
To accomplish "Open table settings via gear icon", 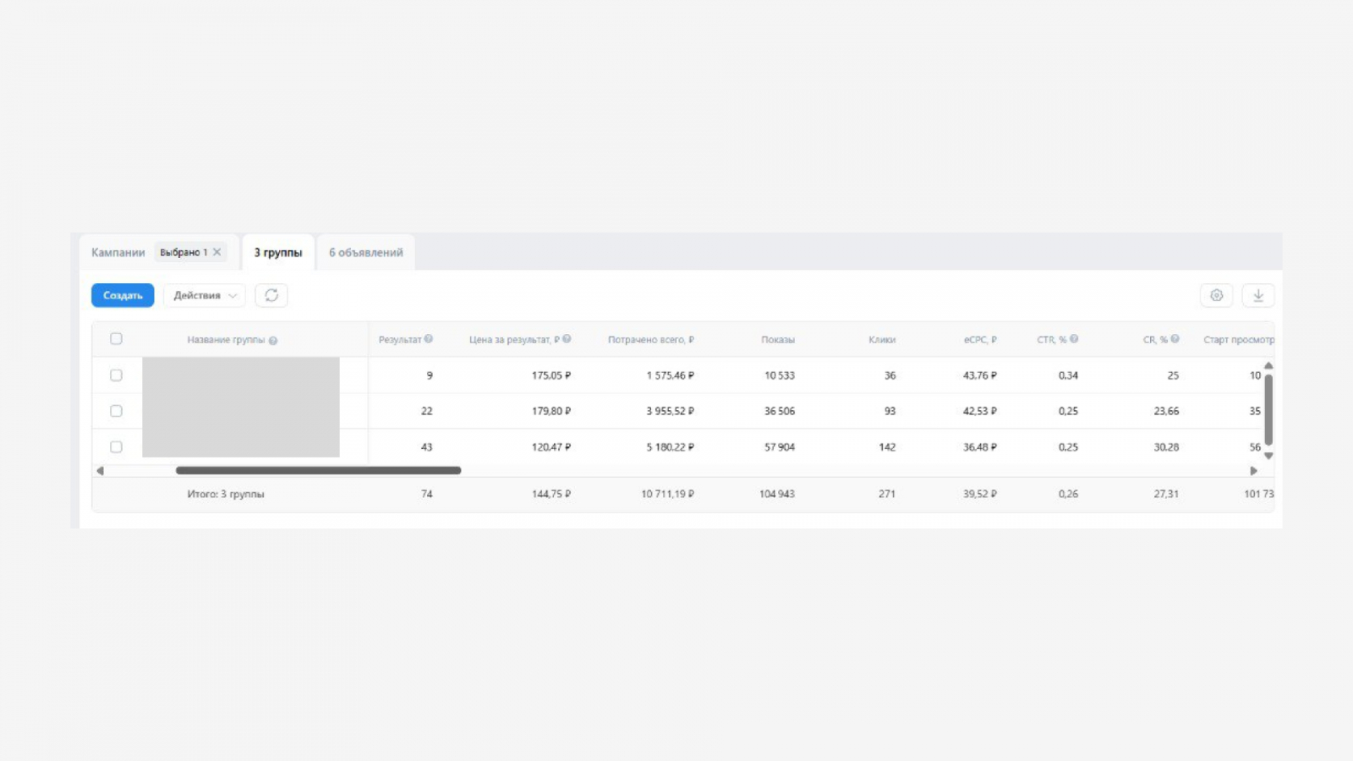I will point(1216,295).
